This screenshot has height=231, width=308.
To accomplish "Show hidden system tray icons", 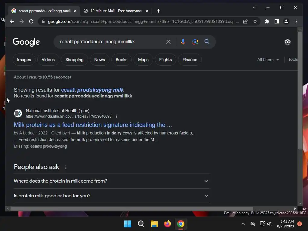I will pyautogui.click(x=243, y=224).
